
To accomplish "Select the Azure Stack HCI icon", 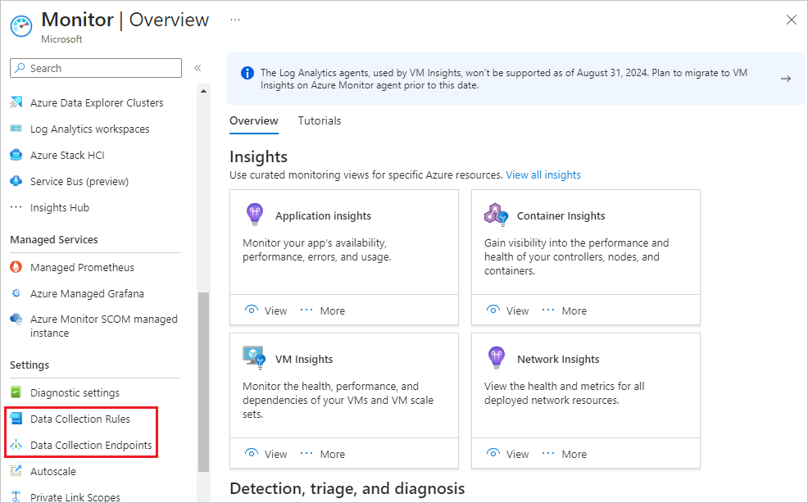I will (16, 156).
